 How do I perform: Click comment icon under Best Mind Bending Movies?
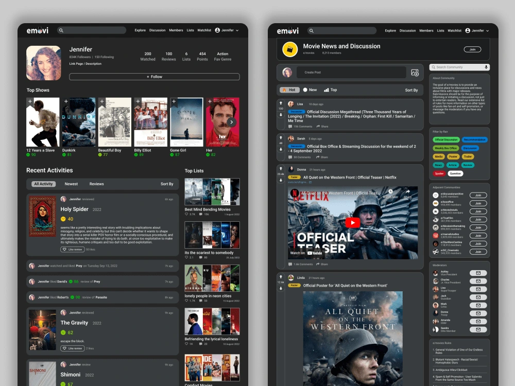[201, 214]
